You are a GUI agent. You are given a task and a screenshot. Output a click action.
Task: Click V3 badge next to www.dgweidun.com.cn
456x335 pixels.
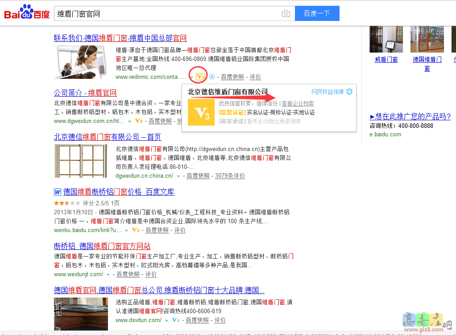coord(138,121)
